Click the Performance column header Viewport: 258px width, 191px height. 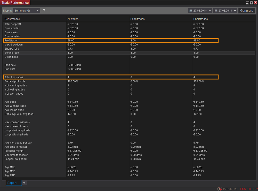12,19
